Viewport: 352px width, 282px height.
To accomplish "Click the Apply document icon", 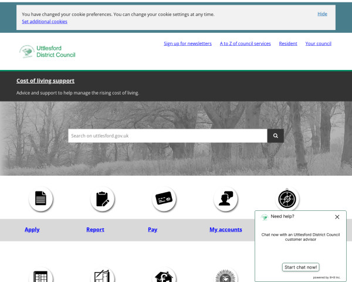I will 40,199.
